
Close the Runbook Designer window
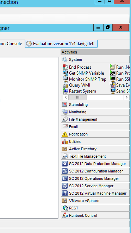point(121,27)
